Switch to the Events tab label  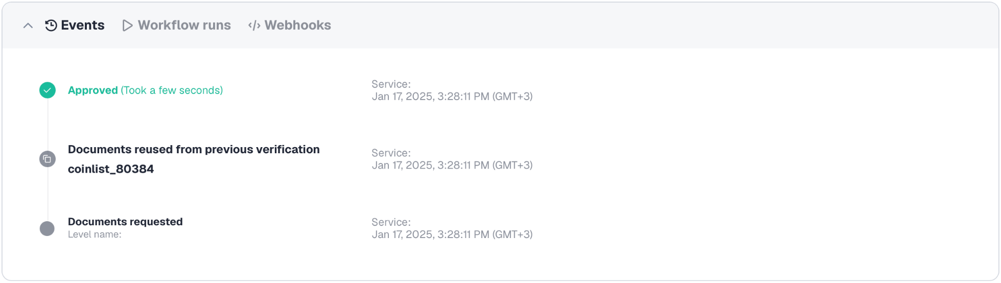coord(82,25)
